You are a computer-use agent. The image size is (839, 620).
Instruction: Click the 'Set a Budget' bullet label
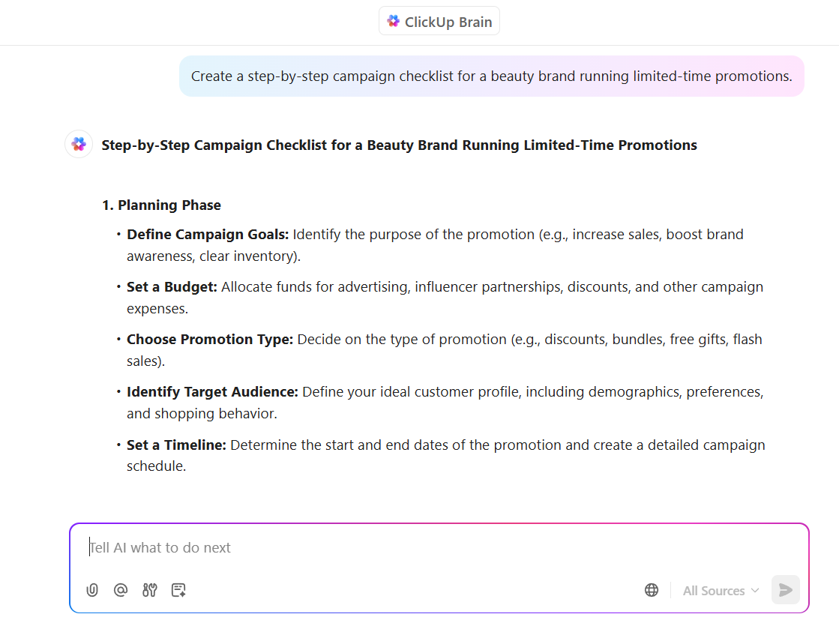172,287
